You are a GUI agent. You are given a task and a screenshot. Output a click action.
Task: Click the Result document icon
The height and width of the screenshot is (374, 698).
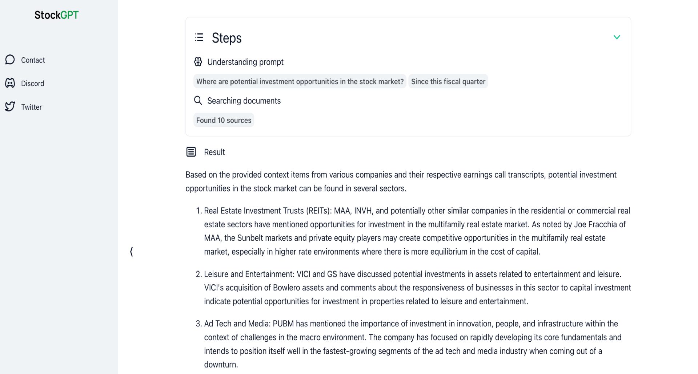(x=191, y=152)
